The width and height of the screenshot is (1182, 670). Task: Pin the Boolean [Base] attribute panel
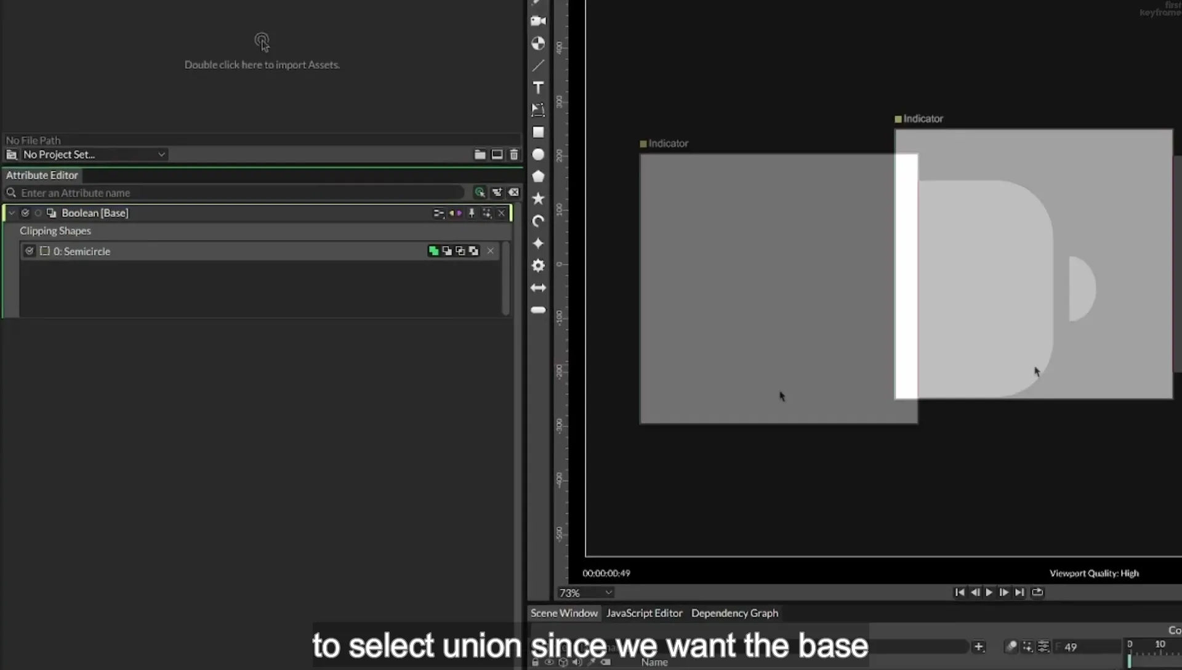pyautogui.click(x=472, y=213)
